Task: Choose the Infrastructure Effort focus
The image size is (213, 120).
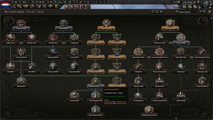Action: point(96,68)
